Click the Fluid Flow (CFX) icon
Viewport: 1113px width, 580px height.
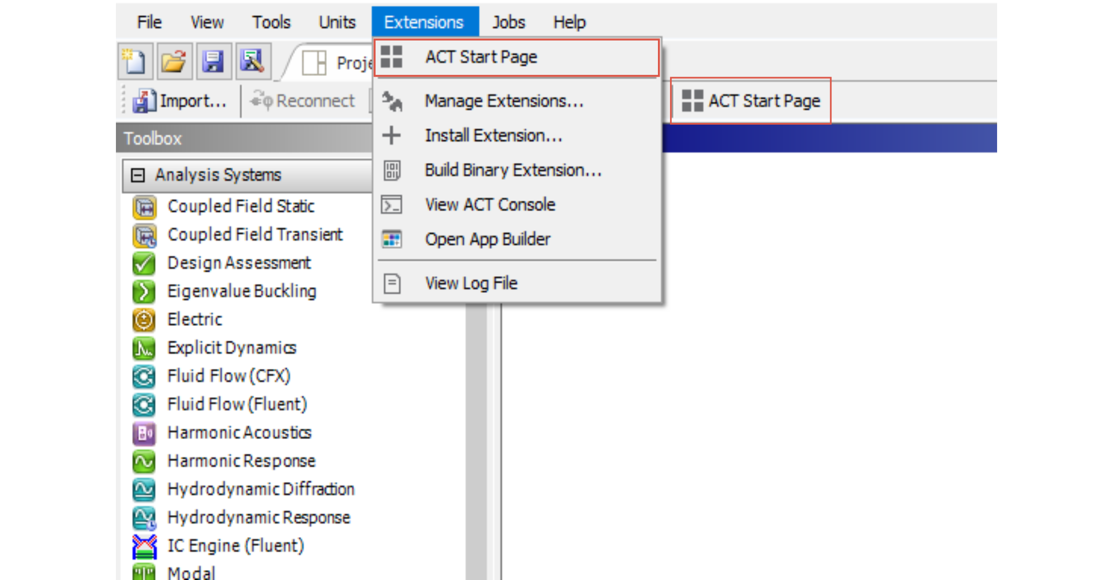pyautogui.click(x=144, y=376)
